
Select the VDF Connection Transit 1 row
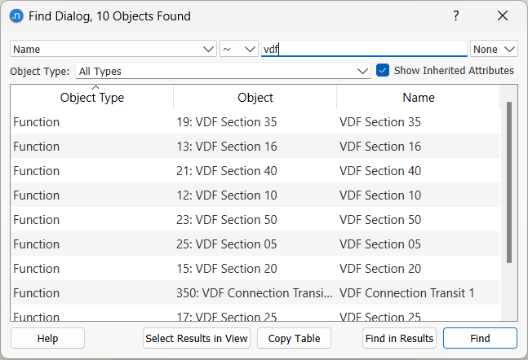point(406,293)
